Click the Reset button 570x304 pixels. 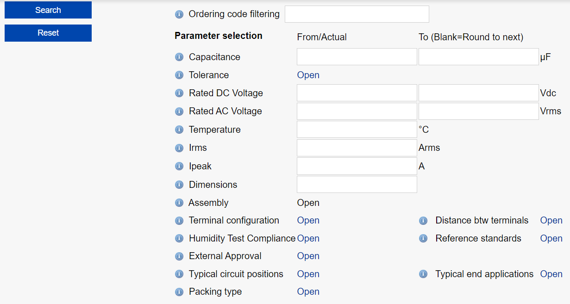[48, 33]
